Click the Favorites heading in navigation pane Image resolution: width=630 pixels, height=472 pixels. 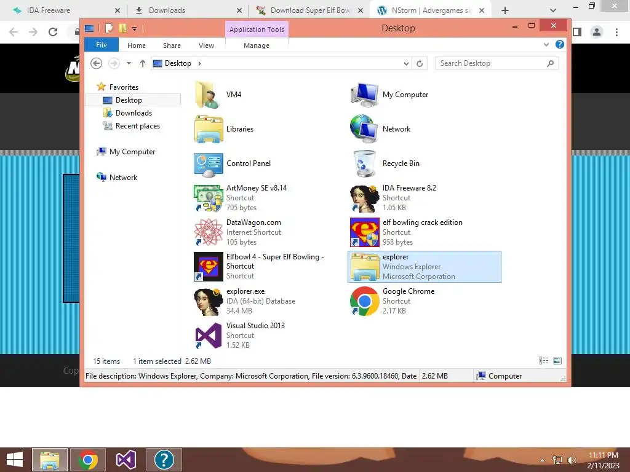point(123,87)
